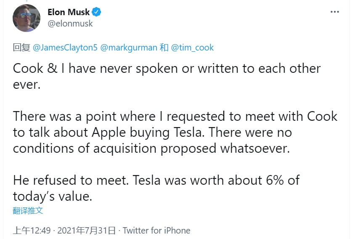This screenshot has height=239, width=355.
Task: Click the Elon Musk display name
Action: [69, 12]
